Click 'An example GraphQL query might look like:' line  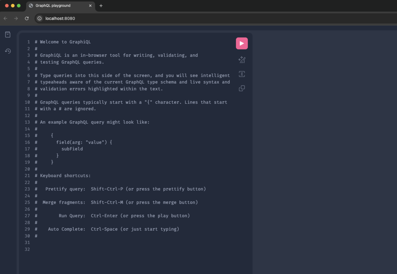pos(92,122)
